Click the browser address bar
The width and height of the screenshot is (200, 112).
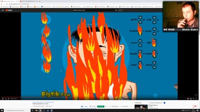[x=84, y=4]
